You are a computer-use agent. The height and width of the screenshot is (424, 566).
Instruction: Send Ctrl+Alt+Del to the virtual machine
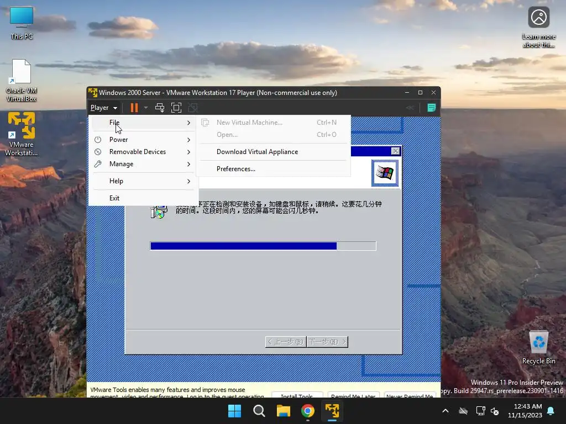pyautogui.click(x=160, y=108)
